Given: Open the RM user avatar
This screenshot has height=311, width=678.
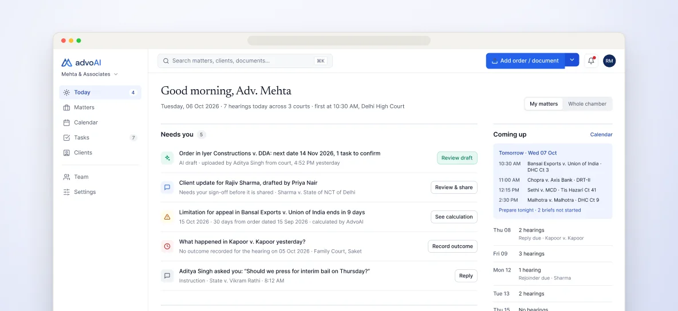Looking at the screenshot, I should point(609,61).
